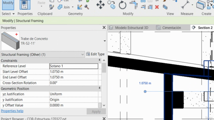Click the Apply button
The width and height of the screenshot is (214, 120).
coord(96,112)
